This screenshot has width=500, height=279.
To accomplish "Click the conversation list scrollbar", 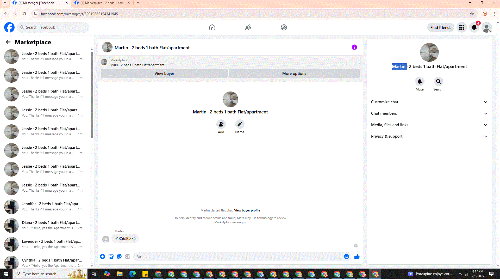I will coord(92,95).
